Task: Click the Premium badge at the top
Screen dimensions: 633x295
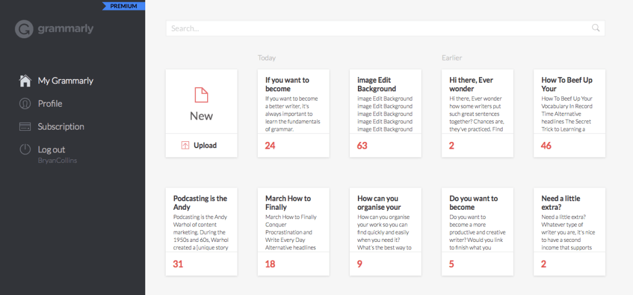Action: coord(123,6)
